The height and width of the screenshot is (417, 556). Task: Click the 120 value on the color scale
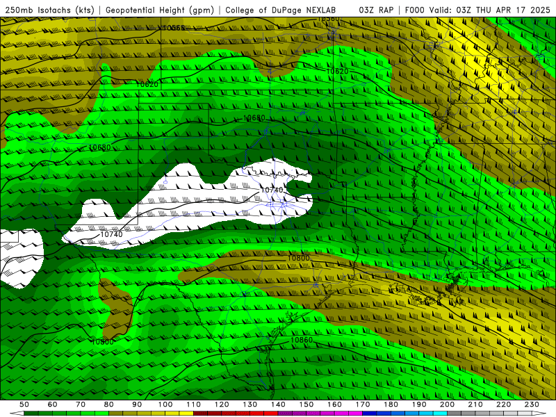pos(222,404)
